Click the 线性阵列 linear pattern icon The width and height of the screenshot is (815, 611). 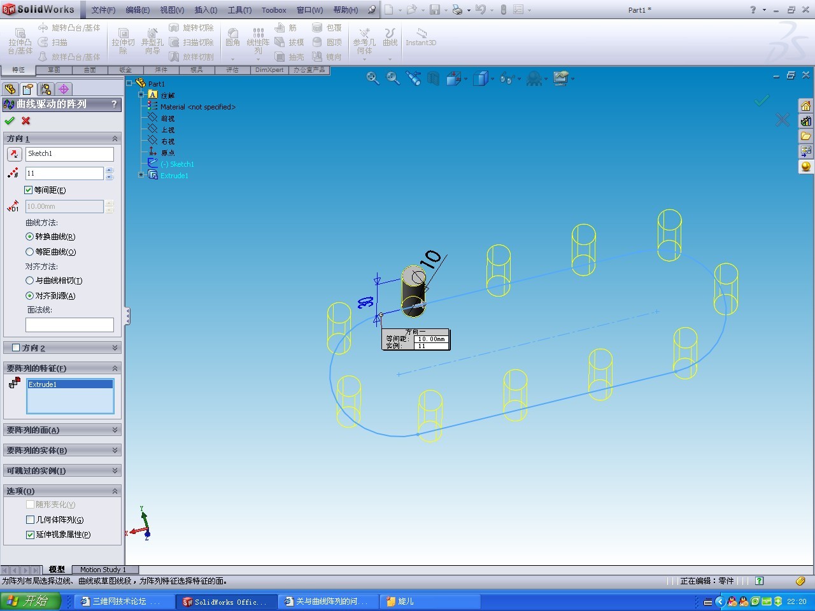258,41
